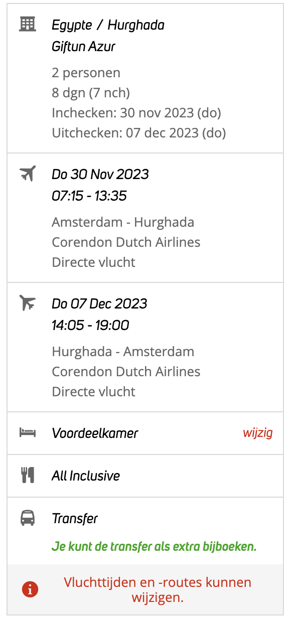290x620 pixels.
Task: Click the hotel building icon
Action: [x=28, y=24]
